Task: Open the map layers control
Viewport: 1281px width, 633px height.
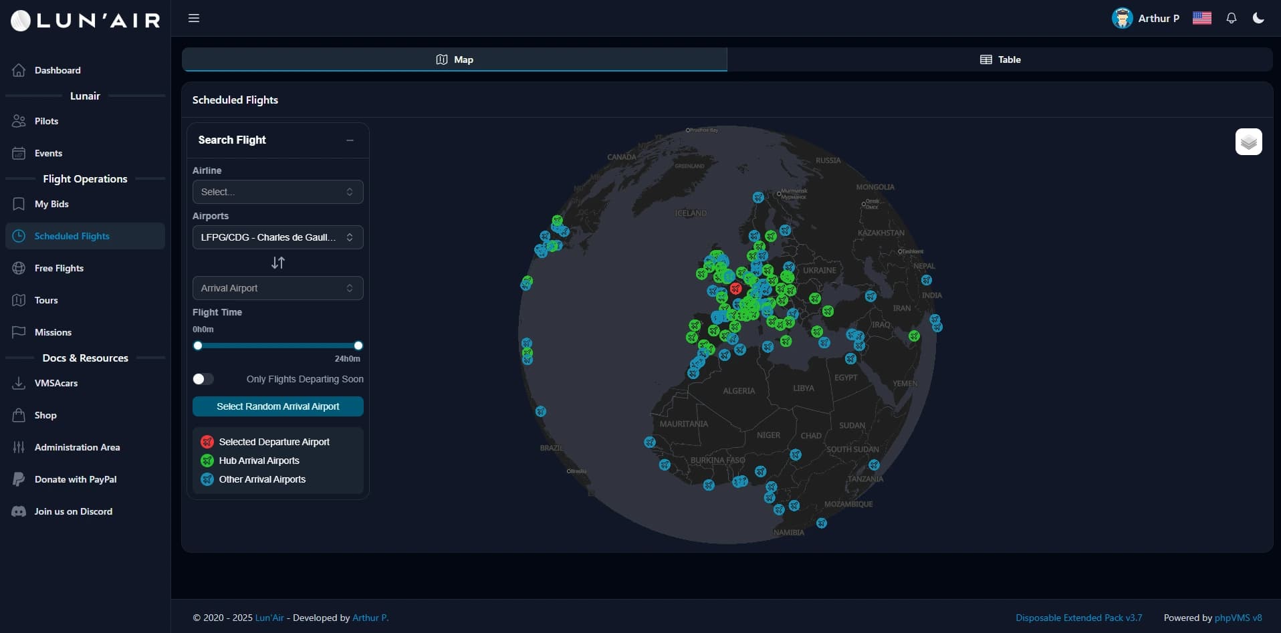Action: (1248, 142)
